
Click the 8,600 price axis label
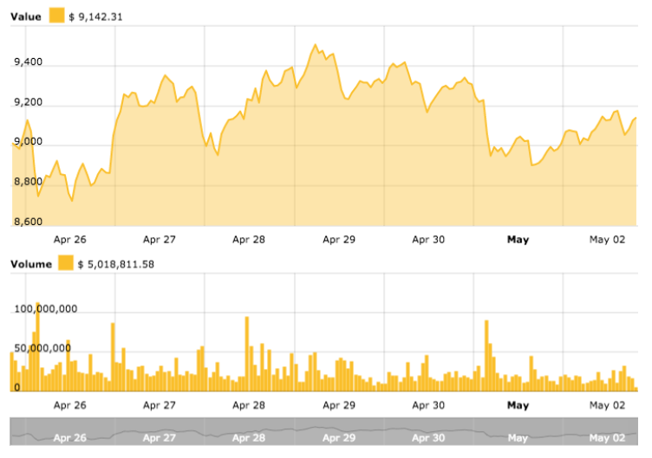coord(29,222)
